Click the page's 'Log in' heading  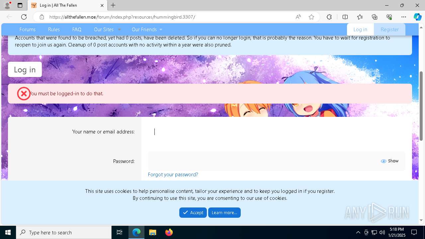pyautogui.click(x=25, y=69)
